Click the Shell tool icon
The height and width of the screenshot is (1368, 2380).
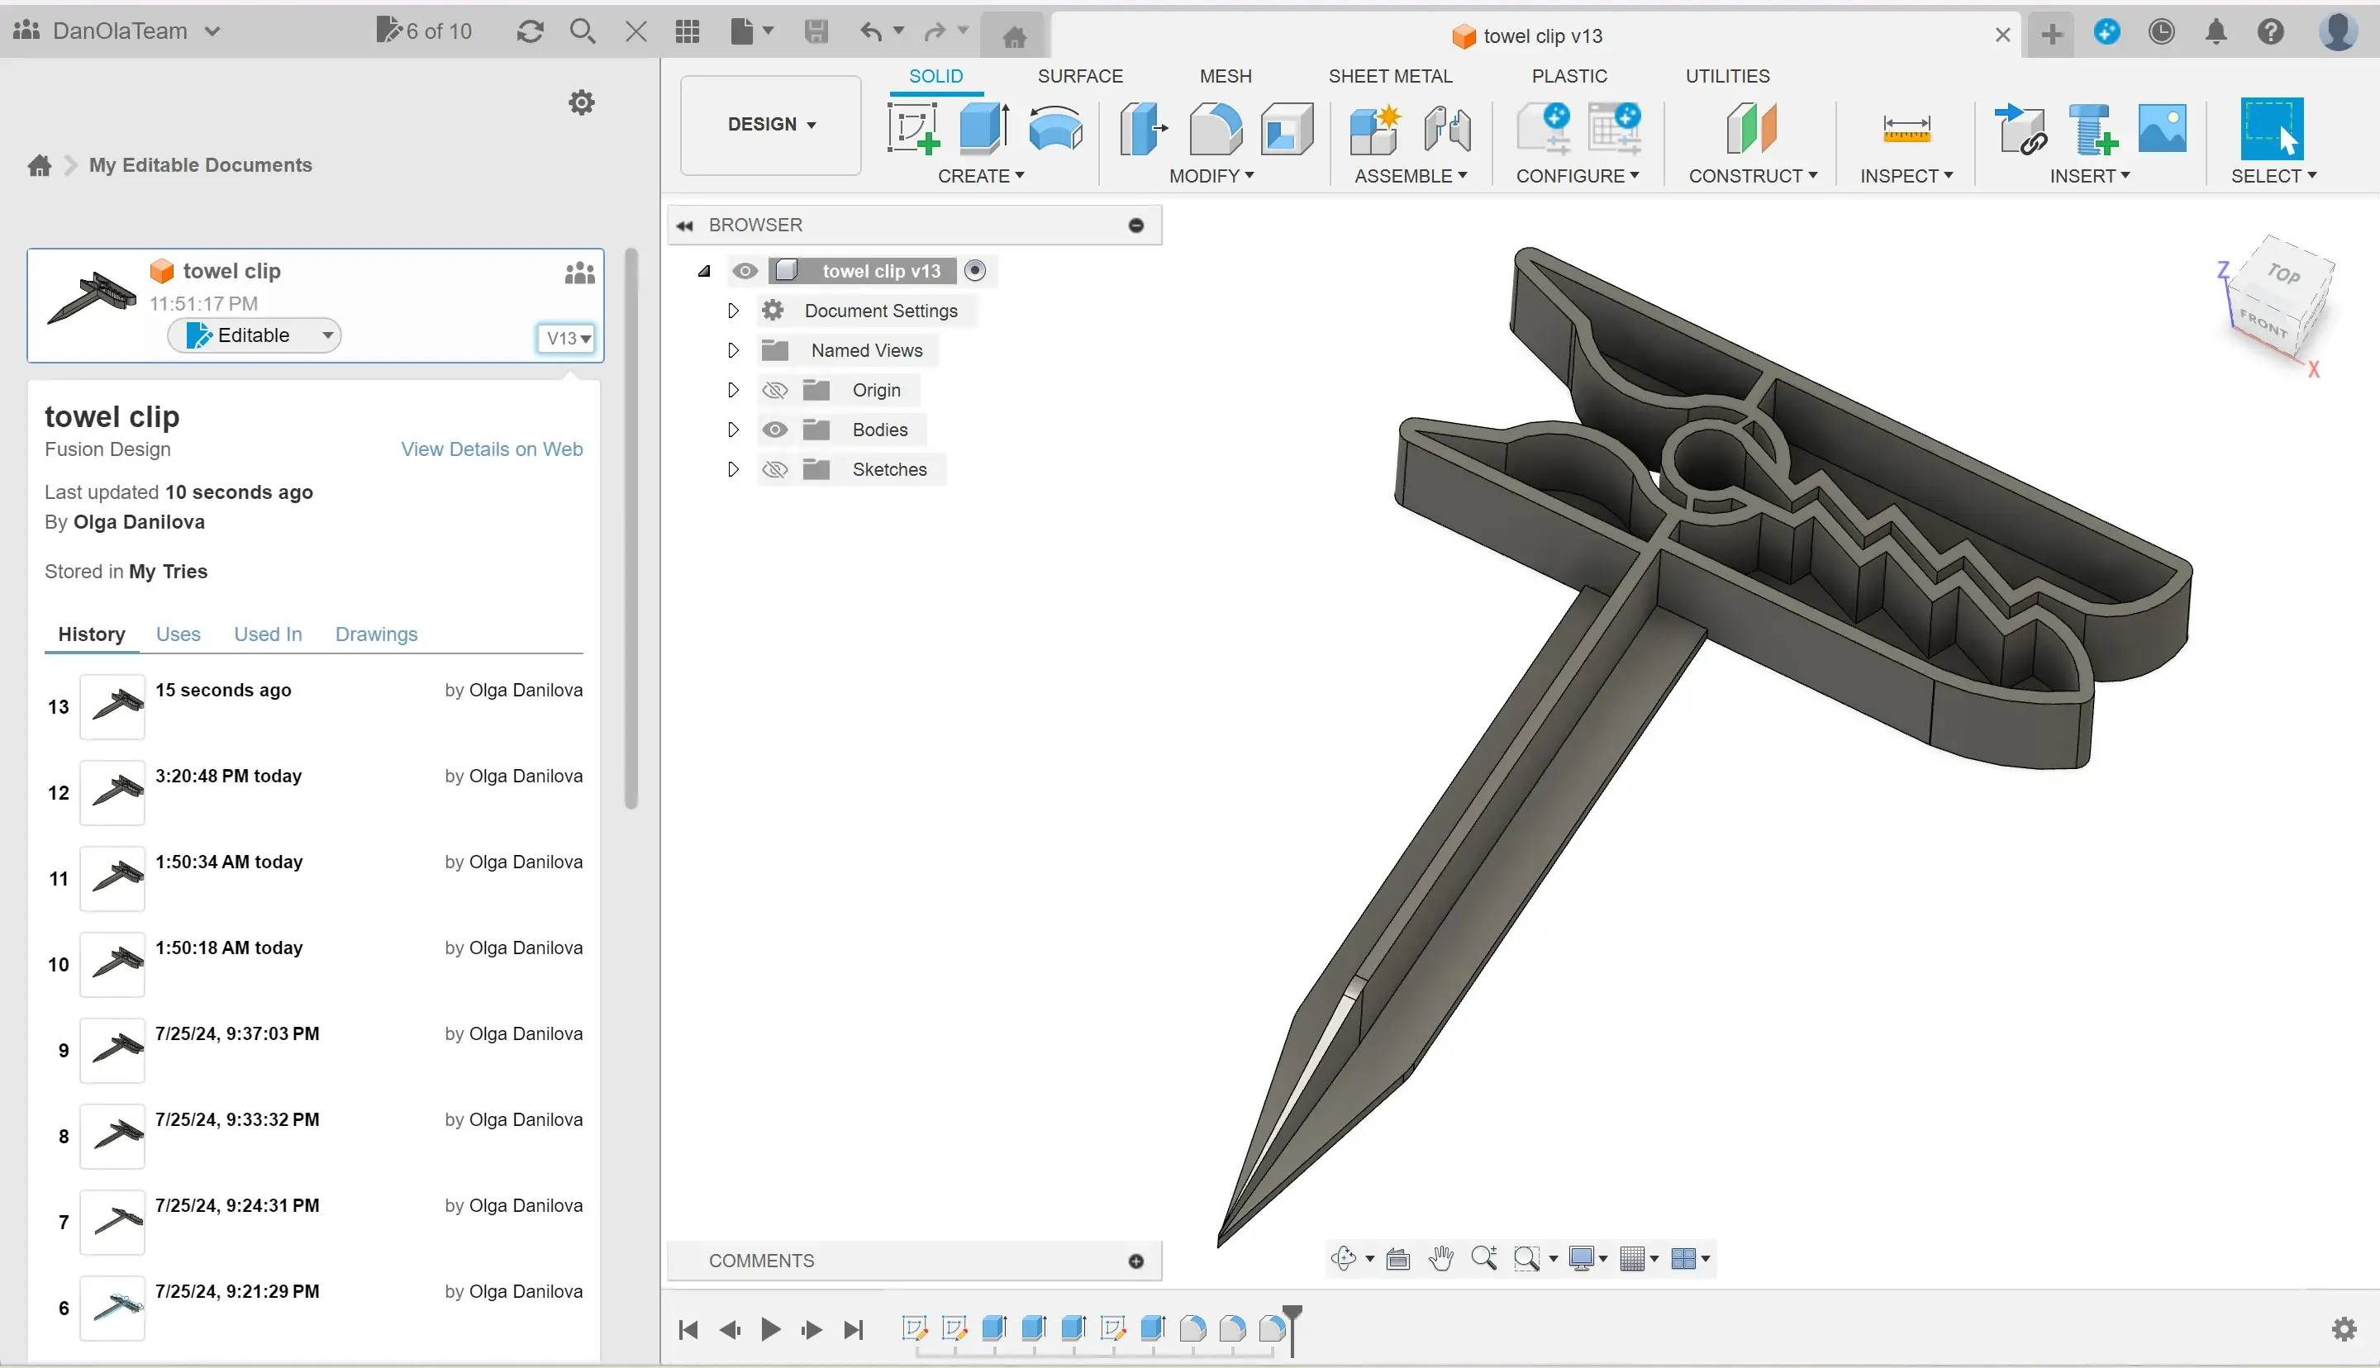[1287, 128]
